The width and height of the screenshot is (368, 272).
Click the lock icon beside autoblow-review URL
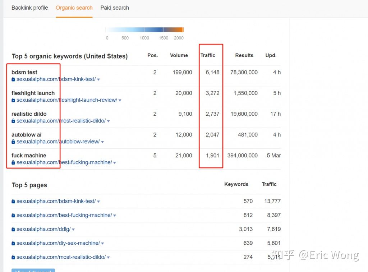[13, 142]
